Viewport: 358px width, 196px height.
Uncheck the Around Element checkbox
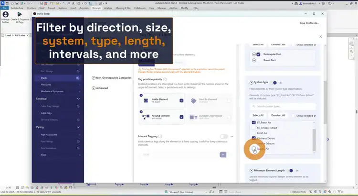[x=181, y=117]
